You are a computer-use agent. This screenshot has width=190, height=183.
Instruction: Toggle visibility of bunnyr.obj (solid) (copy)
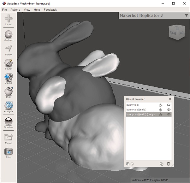click(x=169, y=114)
